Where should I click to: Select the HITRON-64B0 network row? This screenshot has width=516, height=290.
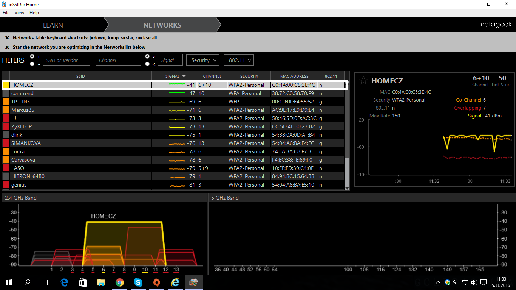click(x=173, y=176)
